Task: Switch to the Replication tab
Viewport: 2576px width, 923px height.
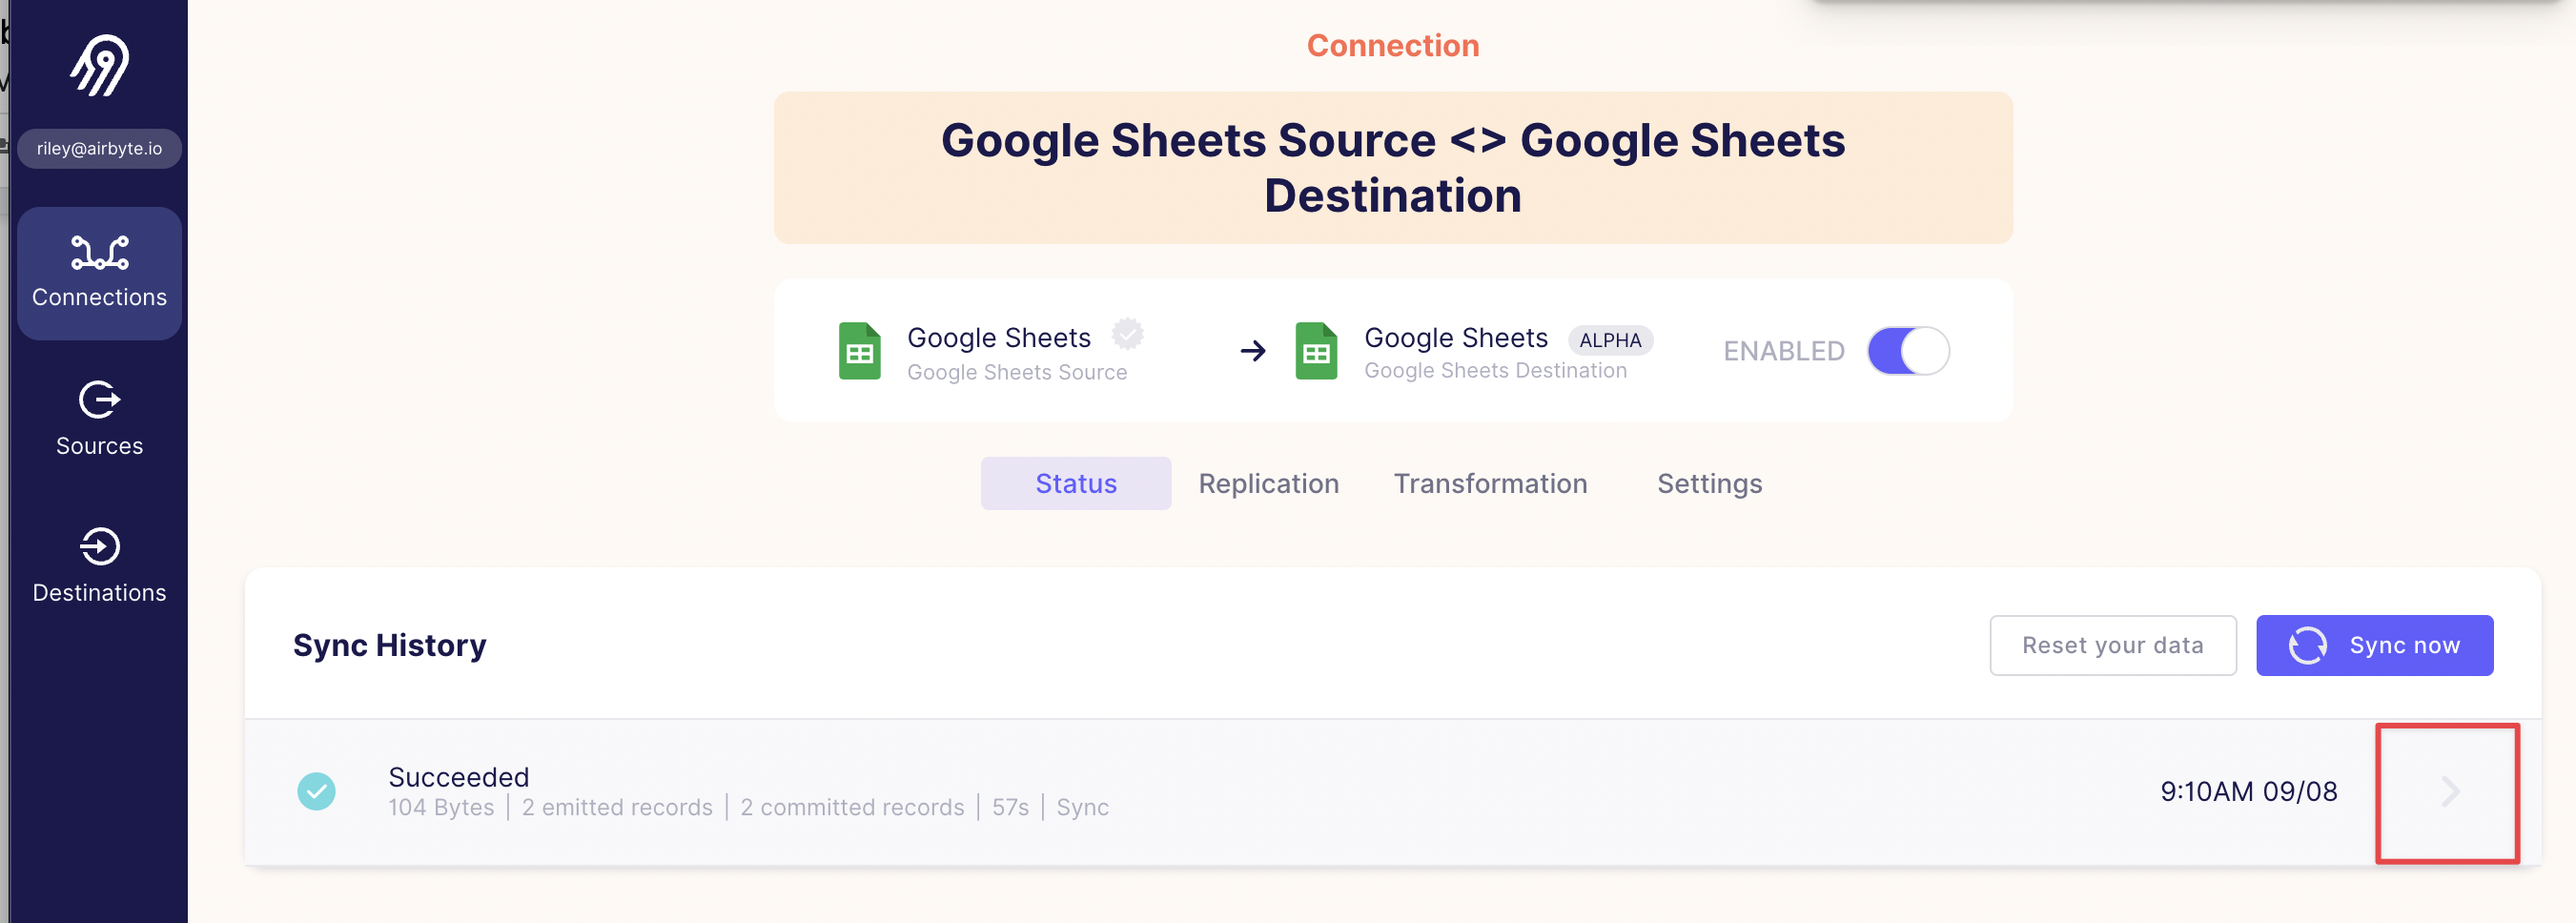Action: 1268,483
